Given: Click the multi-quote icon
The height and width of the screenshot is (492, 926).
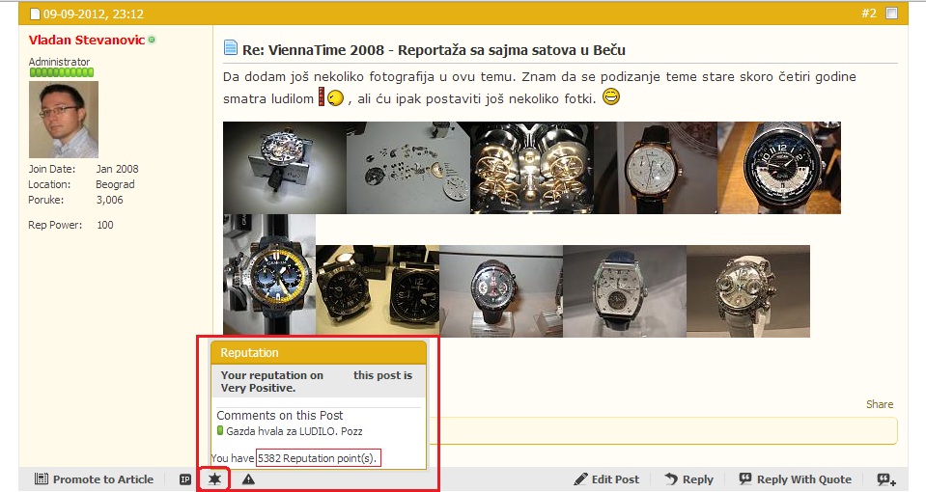Looking at the screenshot, I should tap(885, 479).
